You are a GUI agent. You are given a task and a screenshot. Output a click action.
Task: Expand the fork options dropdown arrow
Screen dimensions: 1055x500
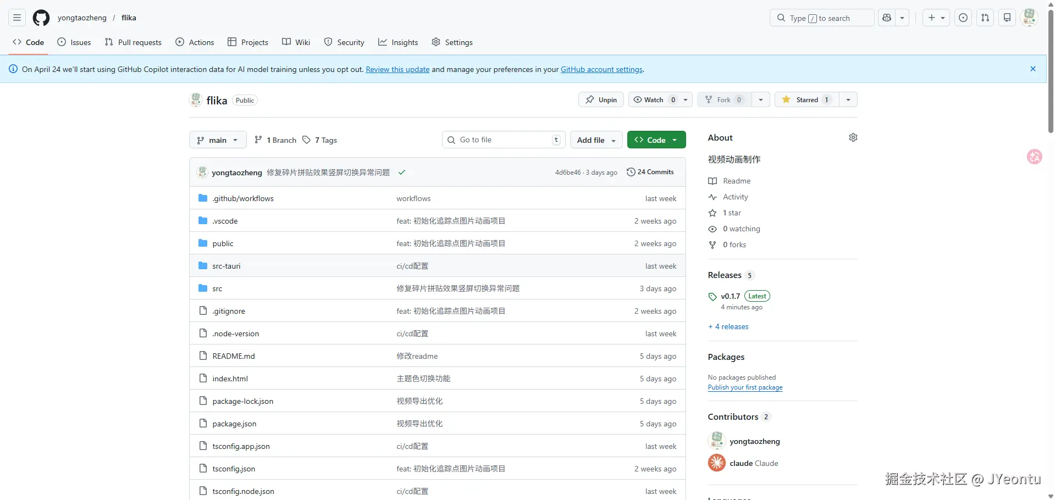click(x=760, y=99)
